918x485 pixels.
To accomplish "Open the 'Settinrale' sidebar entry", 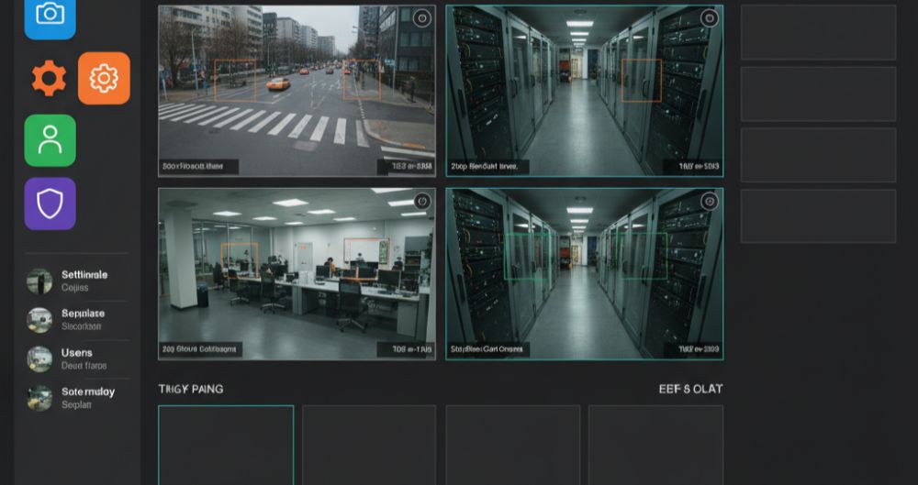I will (x=77, y=281).
